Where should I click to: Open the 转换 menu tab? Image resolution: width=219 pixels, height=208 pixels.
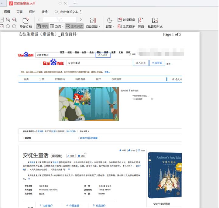point(45,12)
